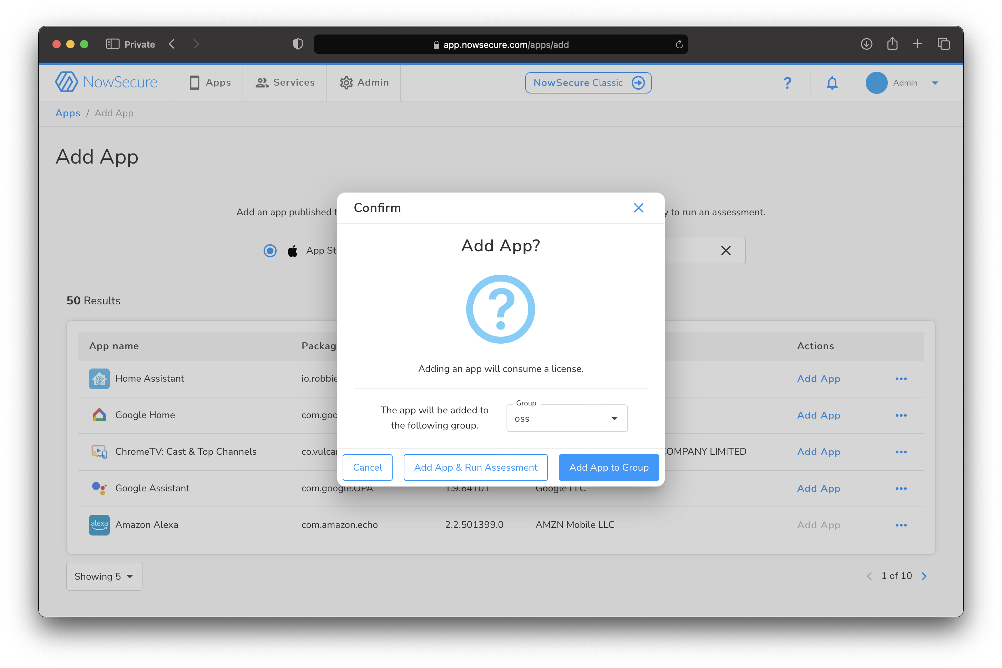This screenshot has height=668, width=1002.
Task: Expand the Group dropdown showing OSS
Action: (567, 418)
